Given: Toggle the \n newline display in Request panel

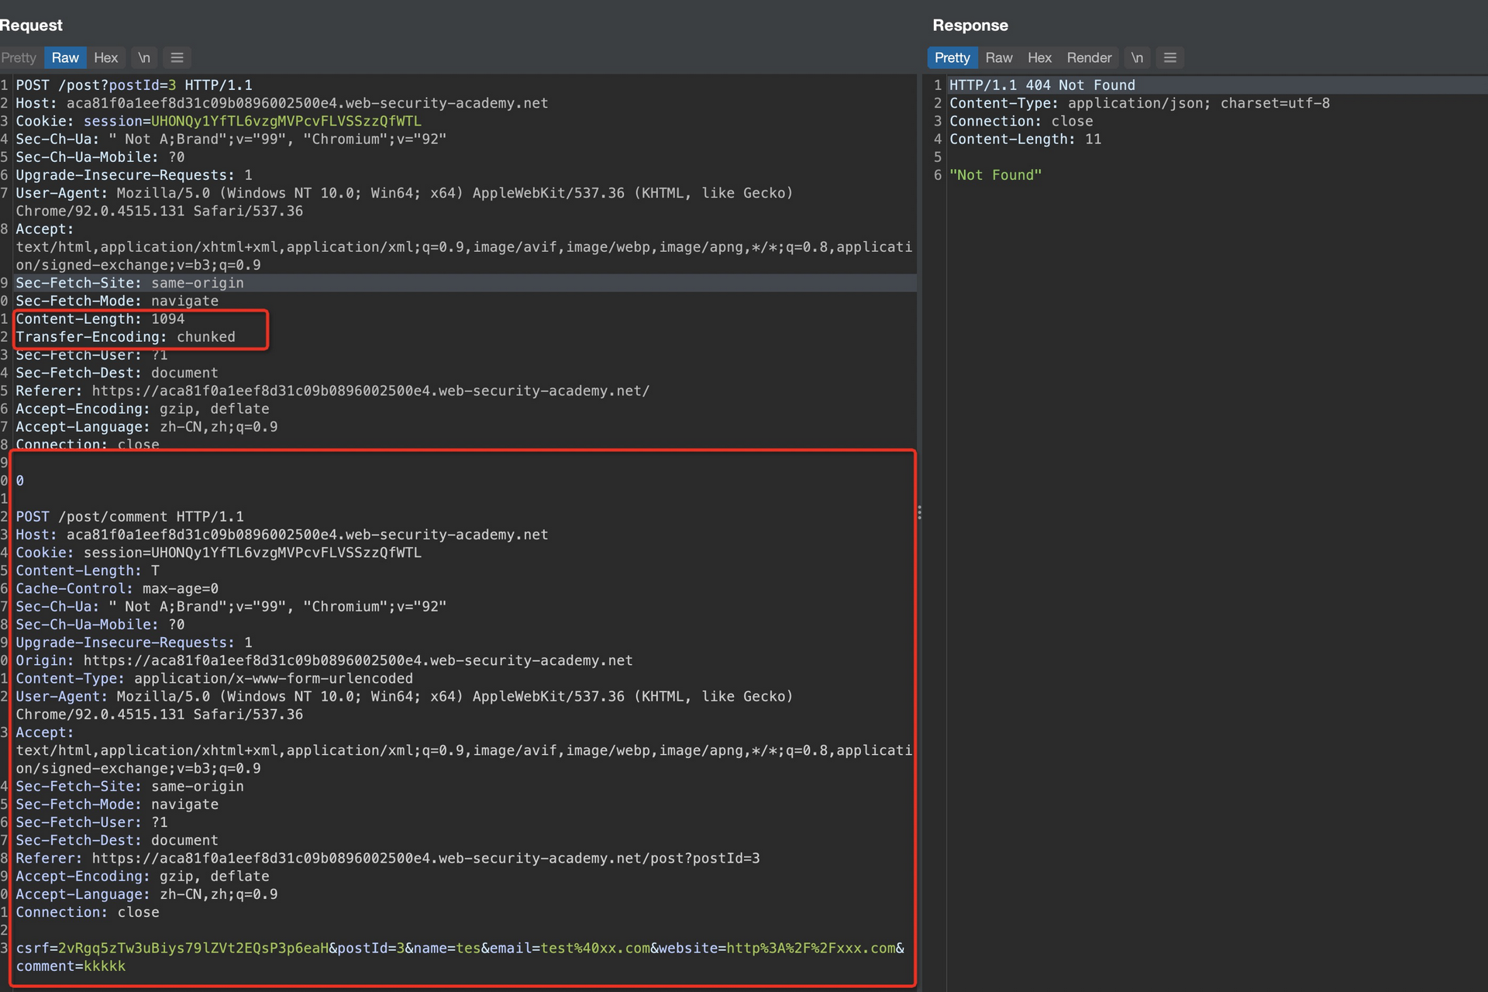Looking at the screenshot, I should [144, 58].
